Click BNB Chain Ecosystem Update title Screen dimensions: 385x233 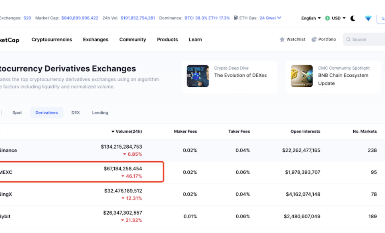point(343,79)
